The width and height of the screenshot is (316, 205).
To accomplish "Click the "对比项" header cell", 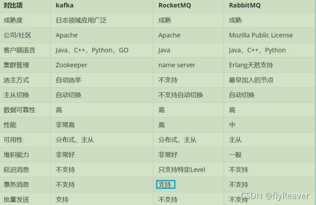I will [13, 5].
